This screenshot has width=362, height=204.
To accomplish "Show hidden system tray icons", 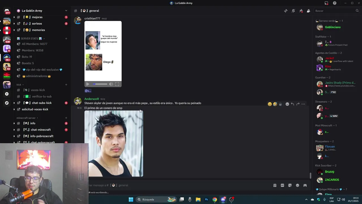I will tap(306, 199).
